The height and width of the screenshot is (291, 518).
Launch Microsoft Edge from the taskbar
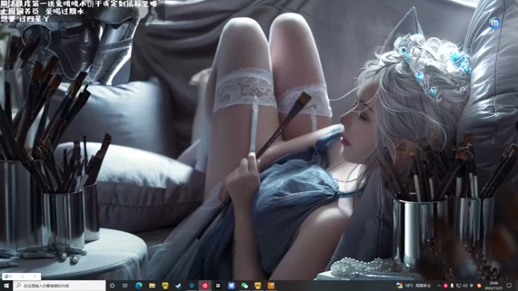pos(139,285)
